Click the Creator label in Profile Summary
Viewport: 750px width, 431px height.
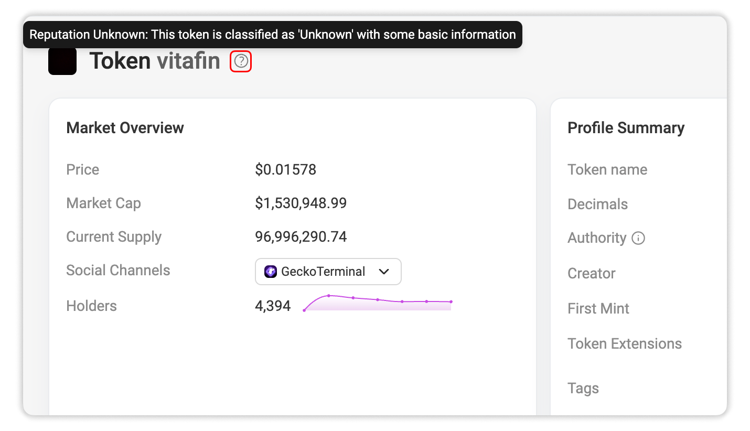pyautogui.click(x=591, y=274)
